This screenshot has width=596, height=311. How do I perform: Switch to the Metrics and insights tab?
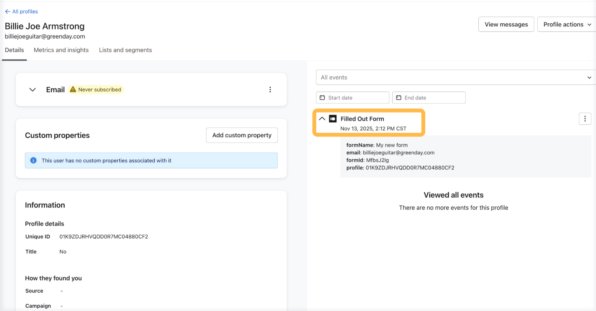click(61, 50)
